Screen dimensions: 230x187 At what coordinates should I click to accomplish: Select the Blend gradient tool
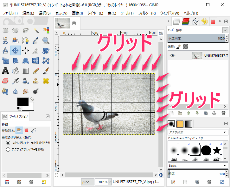point(26,71)
